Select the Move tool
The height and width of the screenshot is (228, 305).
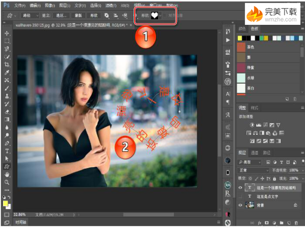point(7,33)
